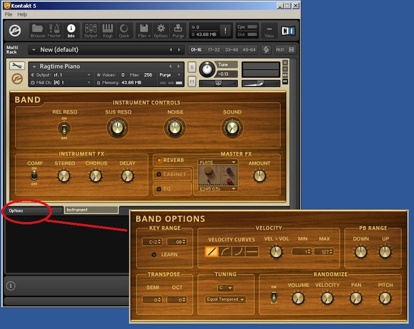Show the Keyb virtual keyboard
Viewport: 414px width, 329px height.
108,31
